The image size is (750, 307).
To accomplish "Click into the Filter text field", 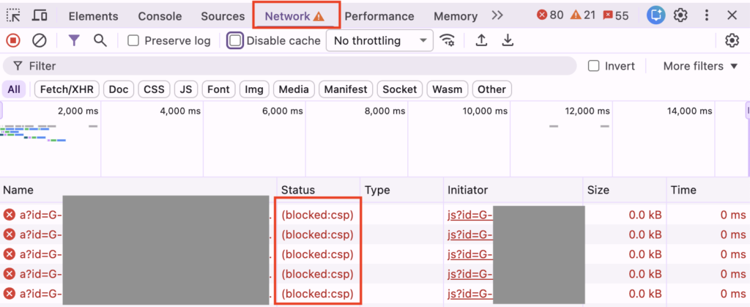I will pos(293,66).
